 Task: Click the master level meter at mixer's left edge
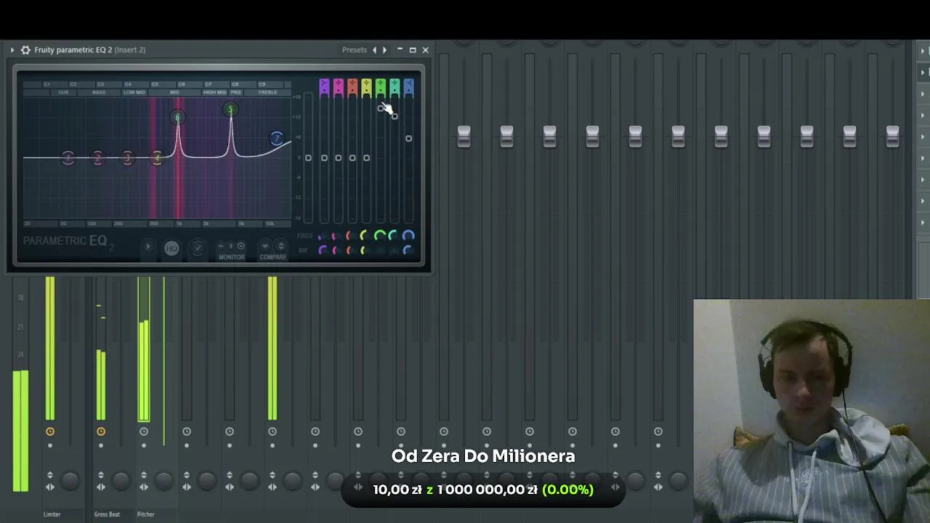tap(20, 431)
